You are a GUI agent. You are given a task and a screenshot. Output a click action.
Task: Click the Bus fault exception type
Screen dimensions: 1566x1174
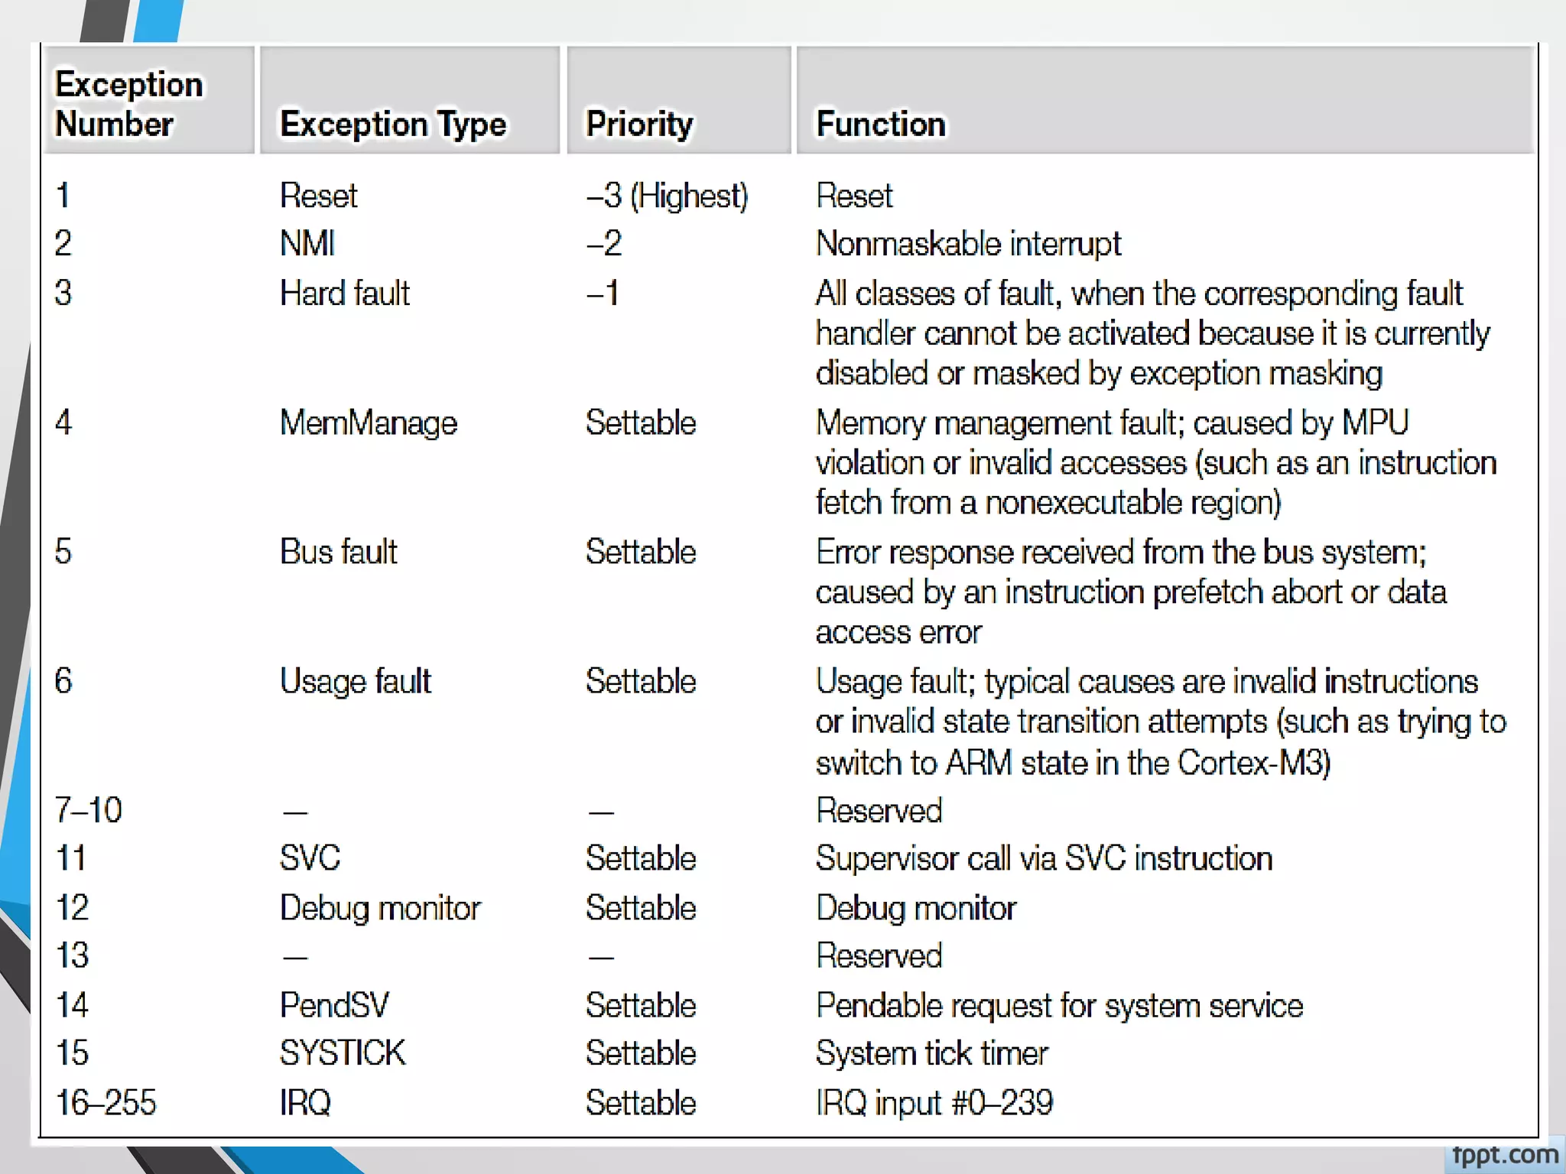point(339,552)
